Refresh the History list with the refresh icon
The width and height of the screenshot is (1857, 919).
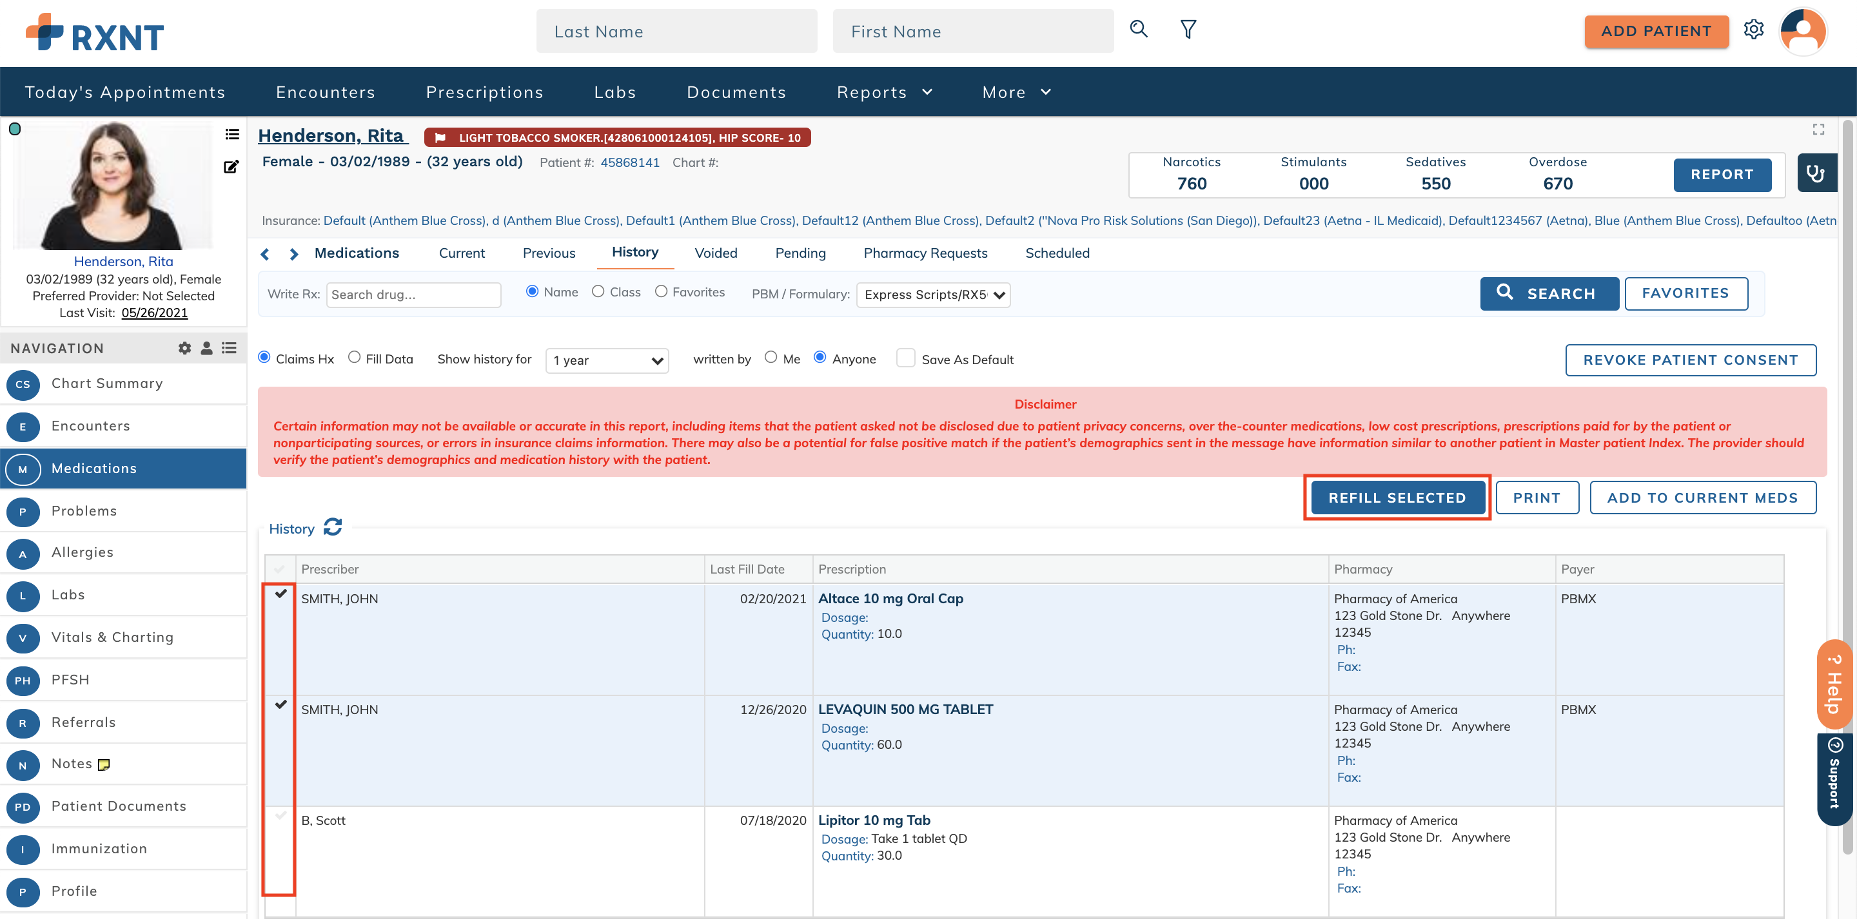(332, 527)
